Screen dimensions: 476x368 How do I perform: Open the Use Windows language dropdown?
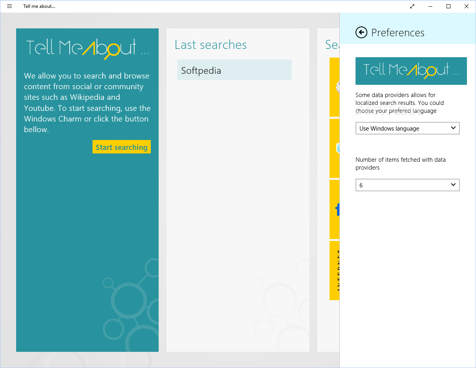pos(407,128)
